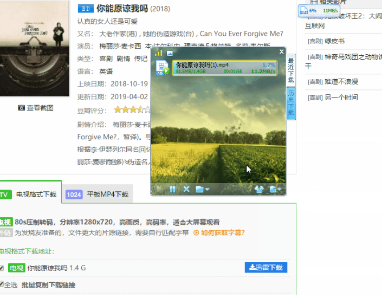Screen dimensions: 382x298
Task: Open the 如何获取字幕? link
Action: click(219, 232)
